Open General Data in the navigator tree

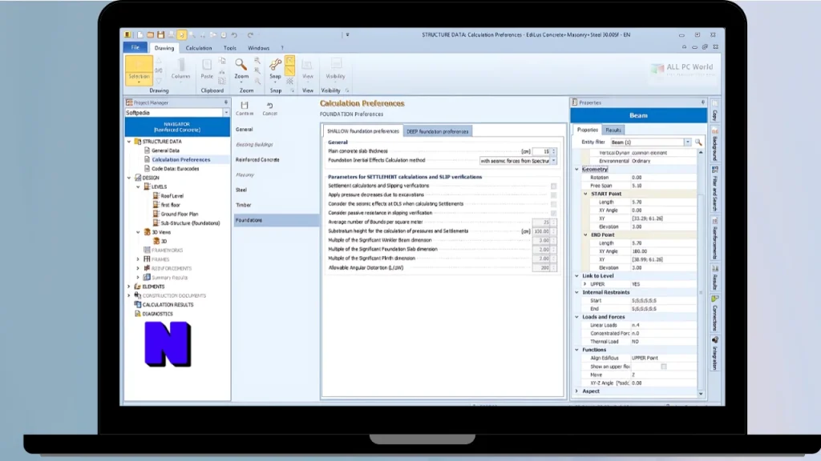165,150
